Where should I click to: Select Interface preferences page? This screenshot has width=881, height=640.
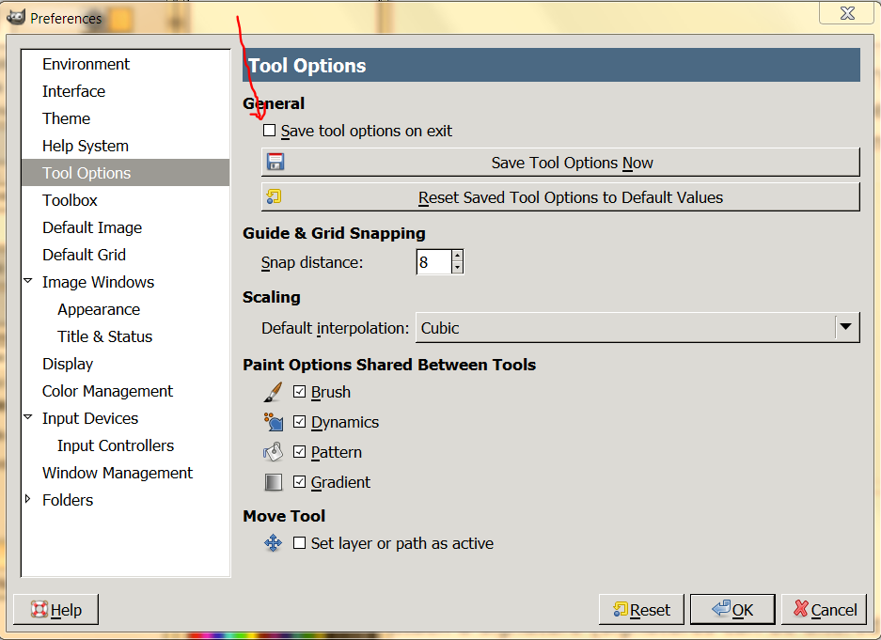click(x=73, y=91)
